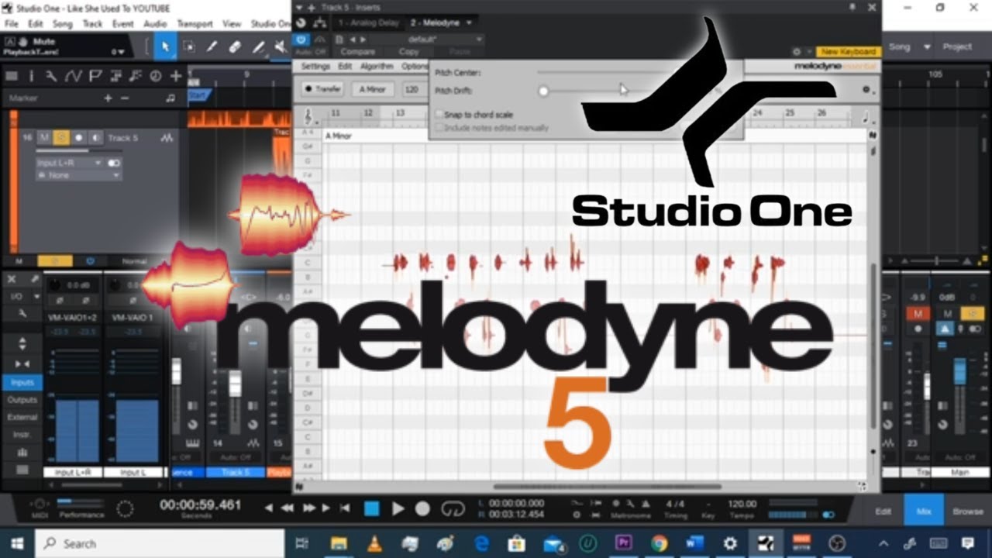
Task: Open the Input L+R dropdown on Track 5
Action: click(69, 163)
